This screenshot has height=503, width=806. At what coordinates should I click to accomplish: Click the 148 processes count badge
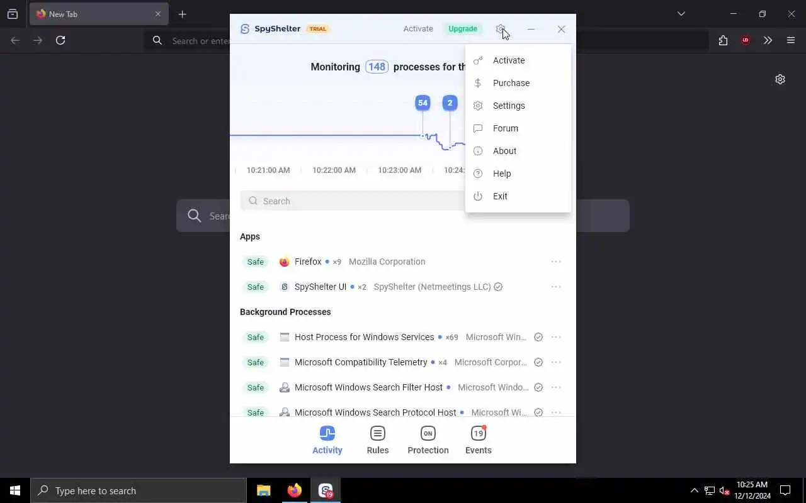point(377,67)
